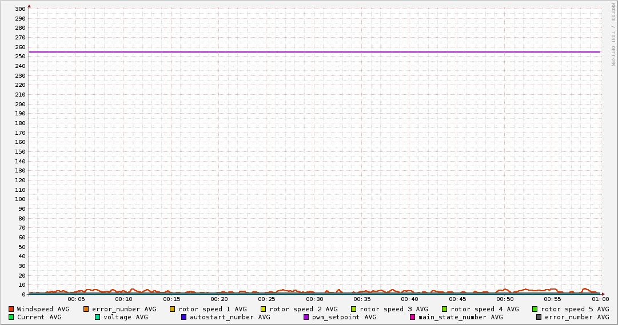The image size is (618, 325).
Task: Click the red Windspeed AVG legend swatch
Action: 11,309
